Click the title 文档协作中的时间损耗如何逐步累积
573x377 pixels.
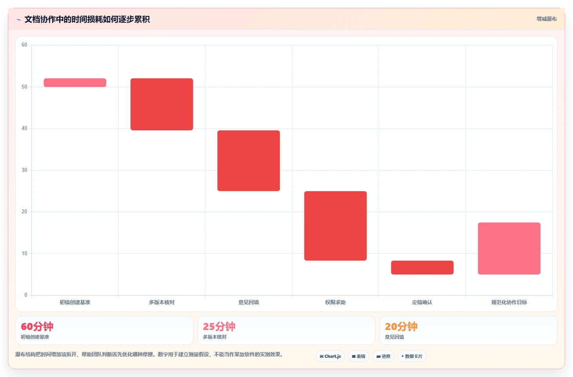pos(87,20)
